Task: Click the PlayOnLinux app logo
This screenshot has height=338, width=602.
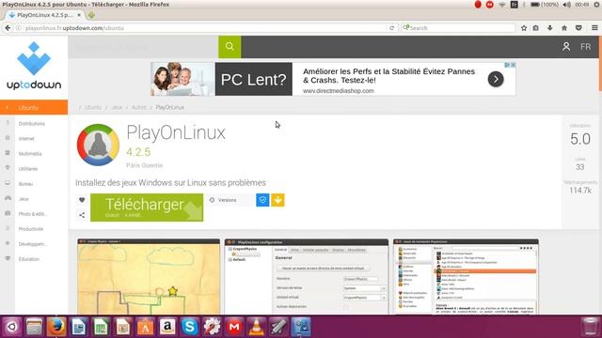Action: pyautogui.click(x=98, y=145)
